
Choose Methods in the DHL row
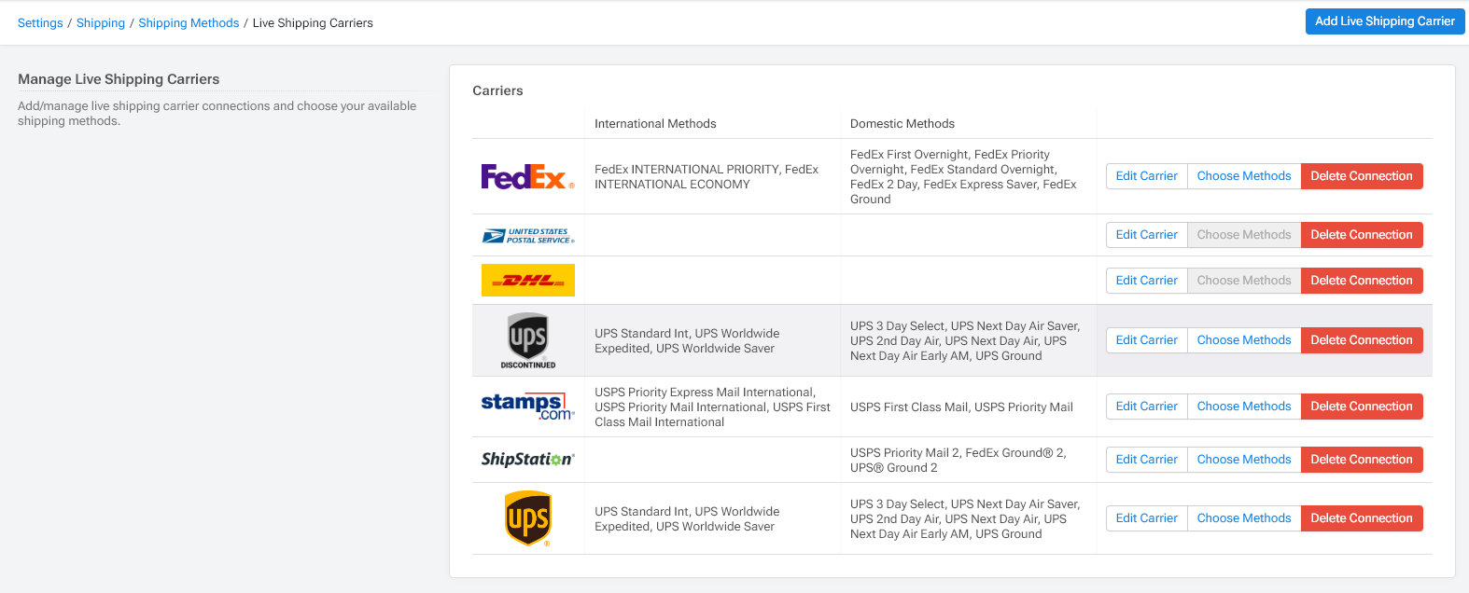[1244, 281]
